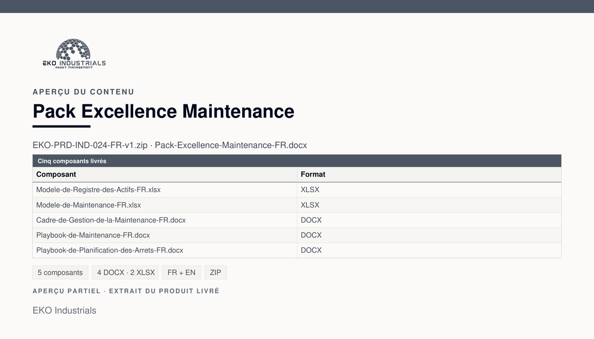The height and width of the screenshot is (339, 594).
Task: Click XLSX format in Modele-de-Maintenance row
Action: (429, 205)
